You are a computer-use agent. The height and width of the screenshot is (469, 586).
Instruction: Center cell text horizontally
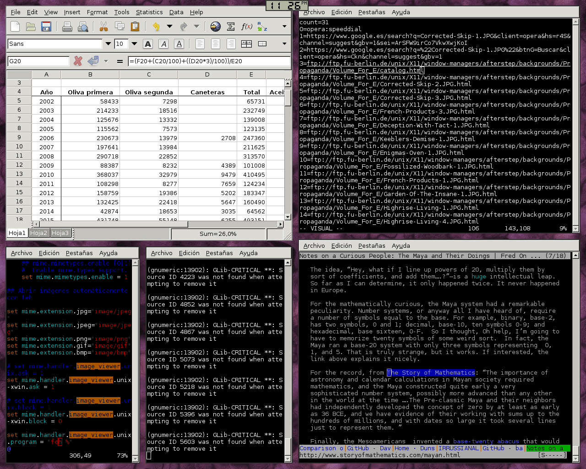pyautogui.click(x=216, y=44)
